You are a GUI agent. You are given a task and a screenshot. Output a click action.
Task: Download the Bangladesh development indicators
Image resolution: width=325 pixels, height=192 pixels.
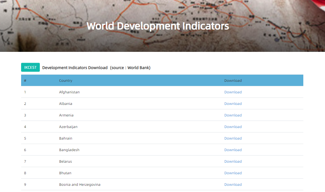coord(233,150)
